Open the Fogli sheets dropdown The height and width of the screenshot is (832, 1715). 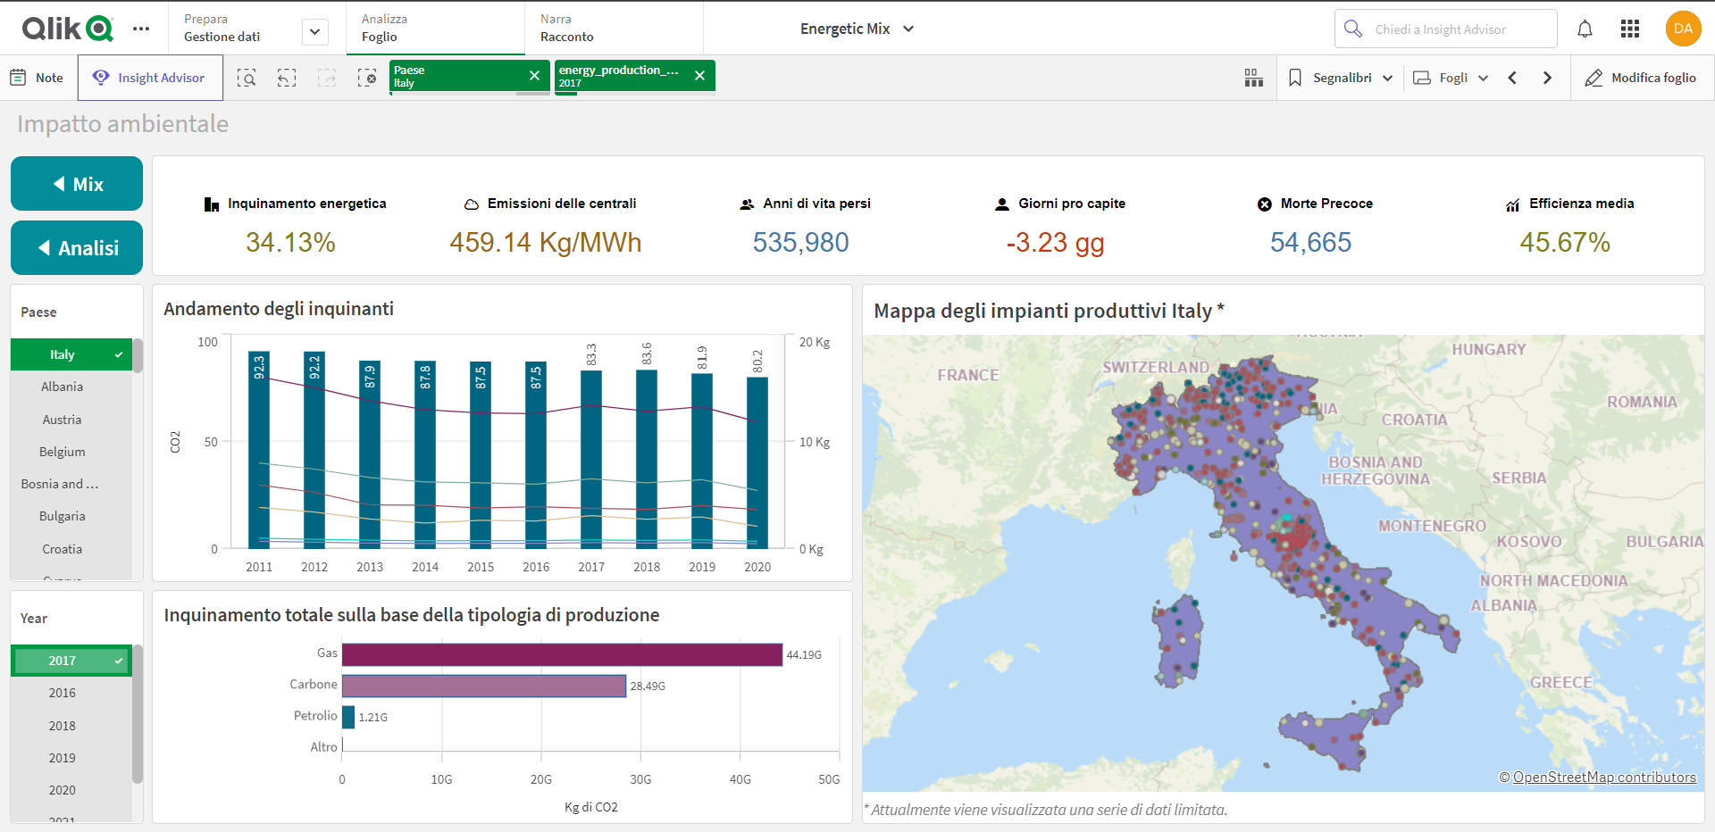pos(1451,78)
